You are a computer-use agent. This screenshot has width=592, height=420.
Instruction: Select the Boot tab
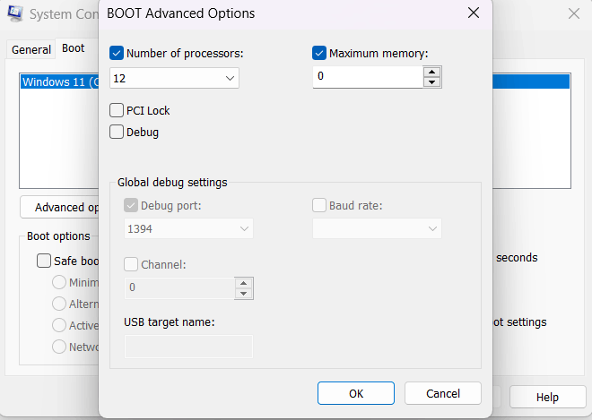pyautogui.click(x=74, y=48)
